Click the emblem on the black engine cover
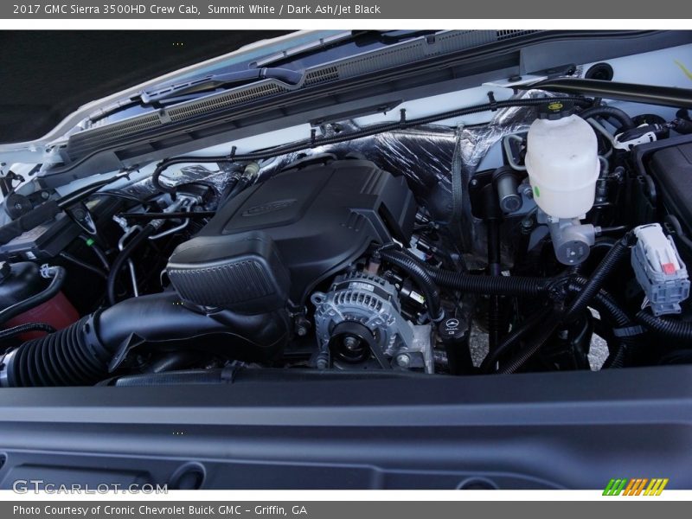 [268, 208]
